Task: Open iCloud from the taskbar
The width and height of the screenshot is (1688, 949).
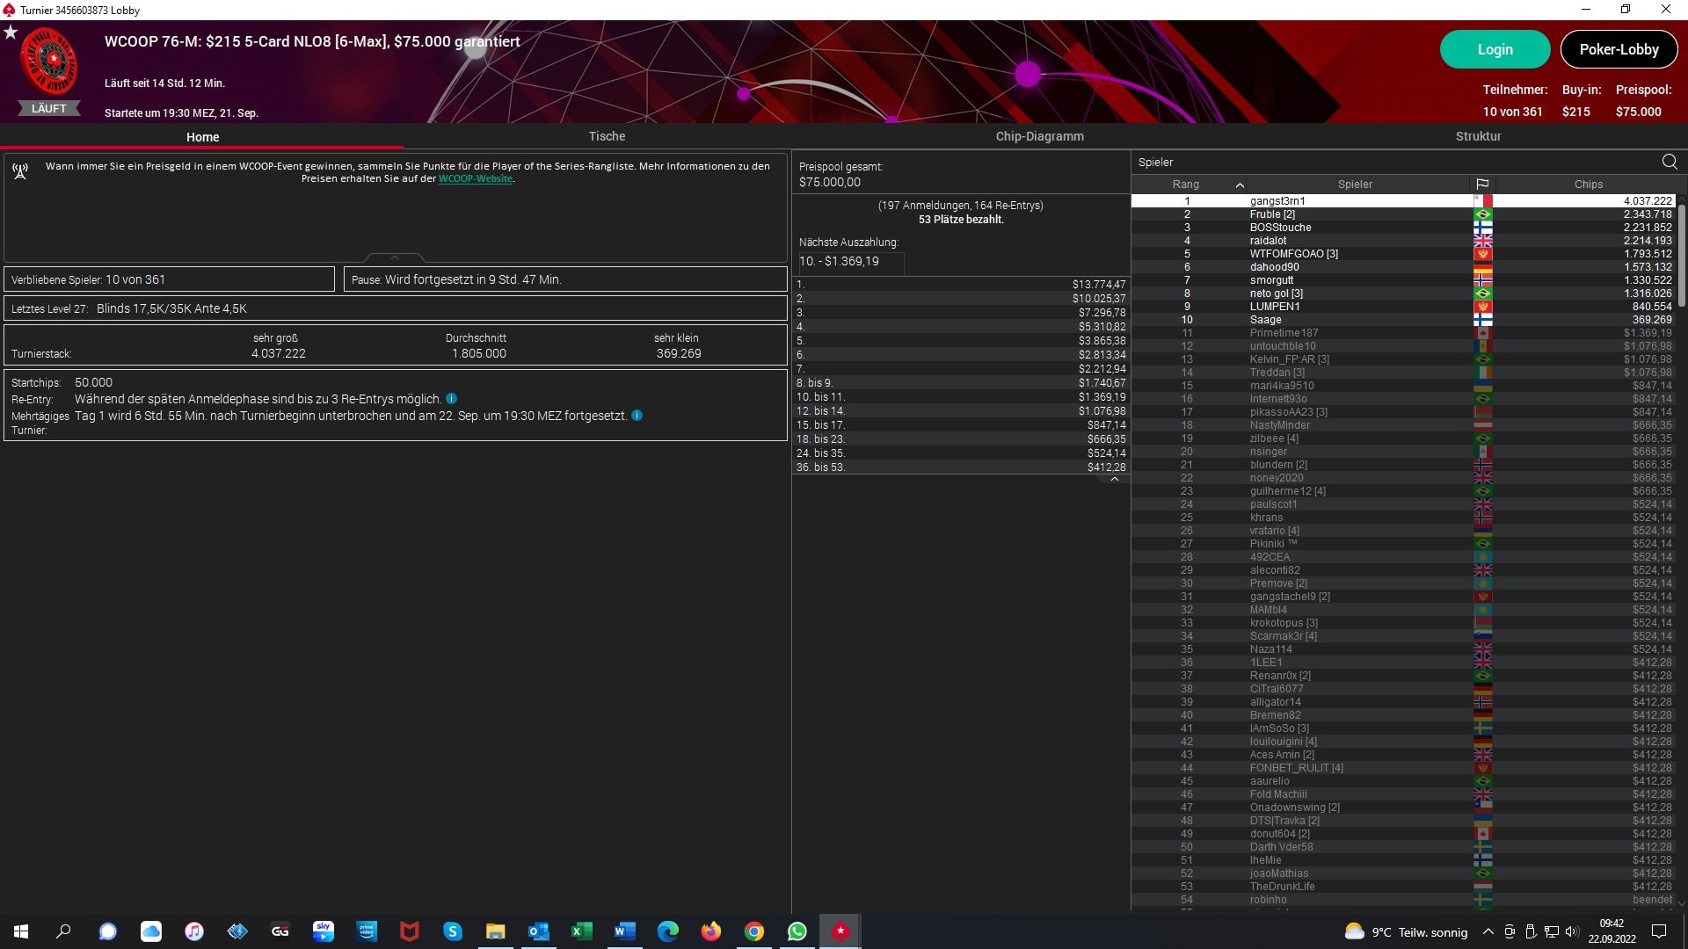Action: click(x=150, y=931)
